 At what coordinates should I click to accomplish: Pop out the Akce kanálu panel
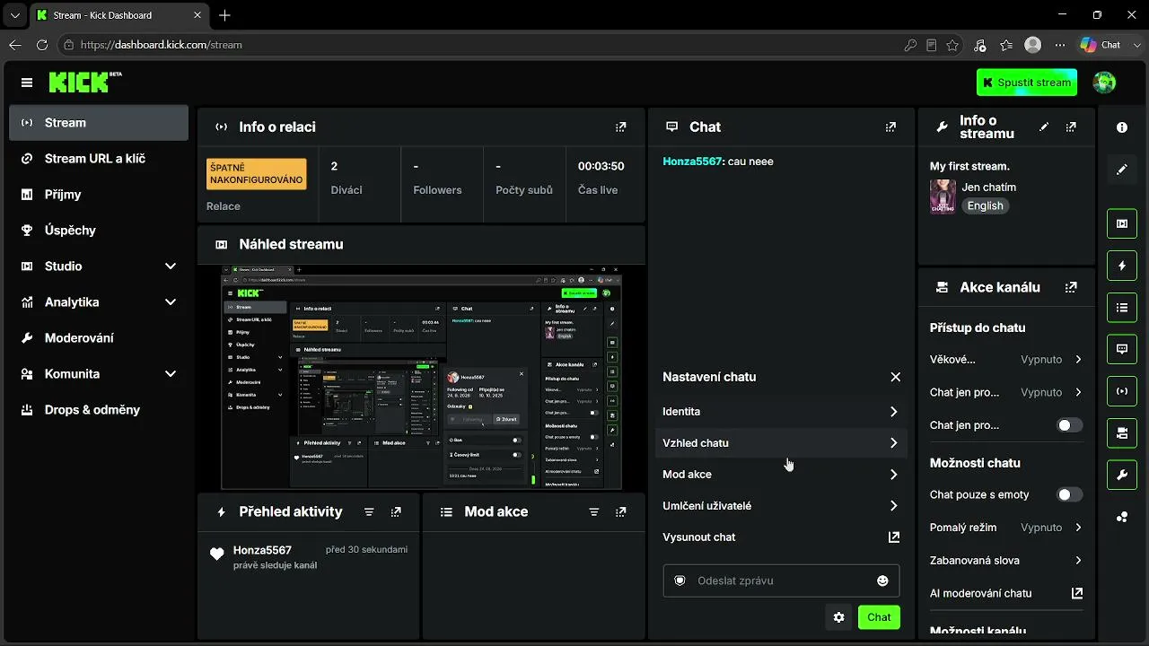click(1071, 288)
